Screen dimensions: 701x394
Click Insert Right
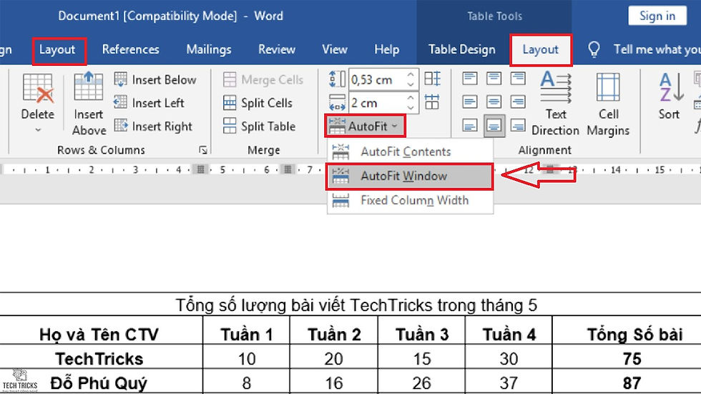(153, 127)
